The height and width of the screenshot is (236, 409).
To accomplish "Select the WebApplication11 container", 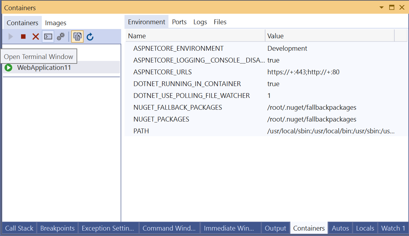I will pyautogui.click(x=44, y=67).
